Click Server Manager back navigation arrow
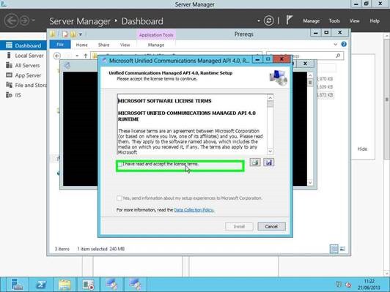 point(11,20)
